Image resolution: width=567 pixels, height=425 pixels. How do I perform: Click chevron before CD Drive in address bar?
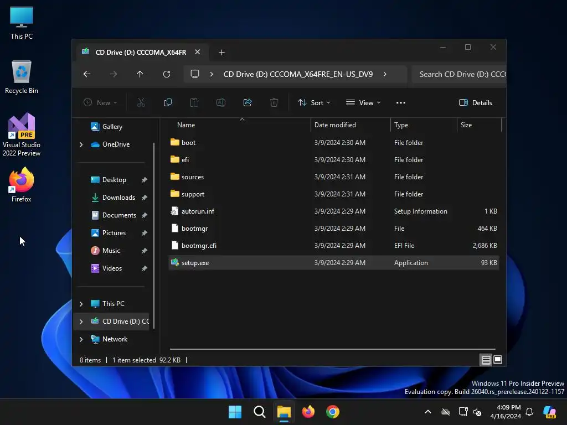212,74
